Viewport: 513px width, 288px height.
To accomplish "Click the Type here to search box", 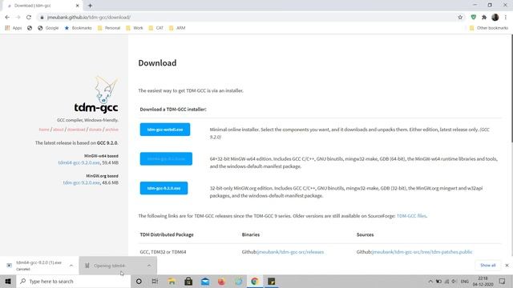I will [73, 281].
